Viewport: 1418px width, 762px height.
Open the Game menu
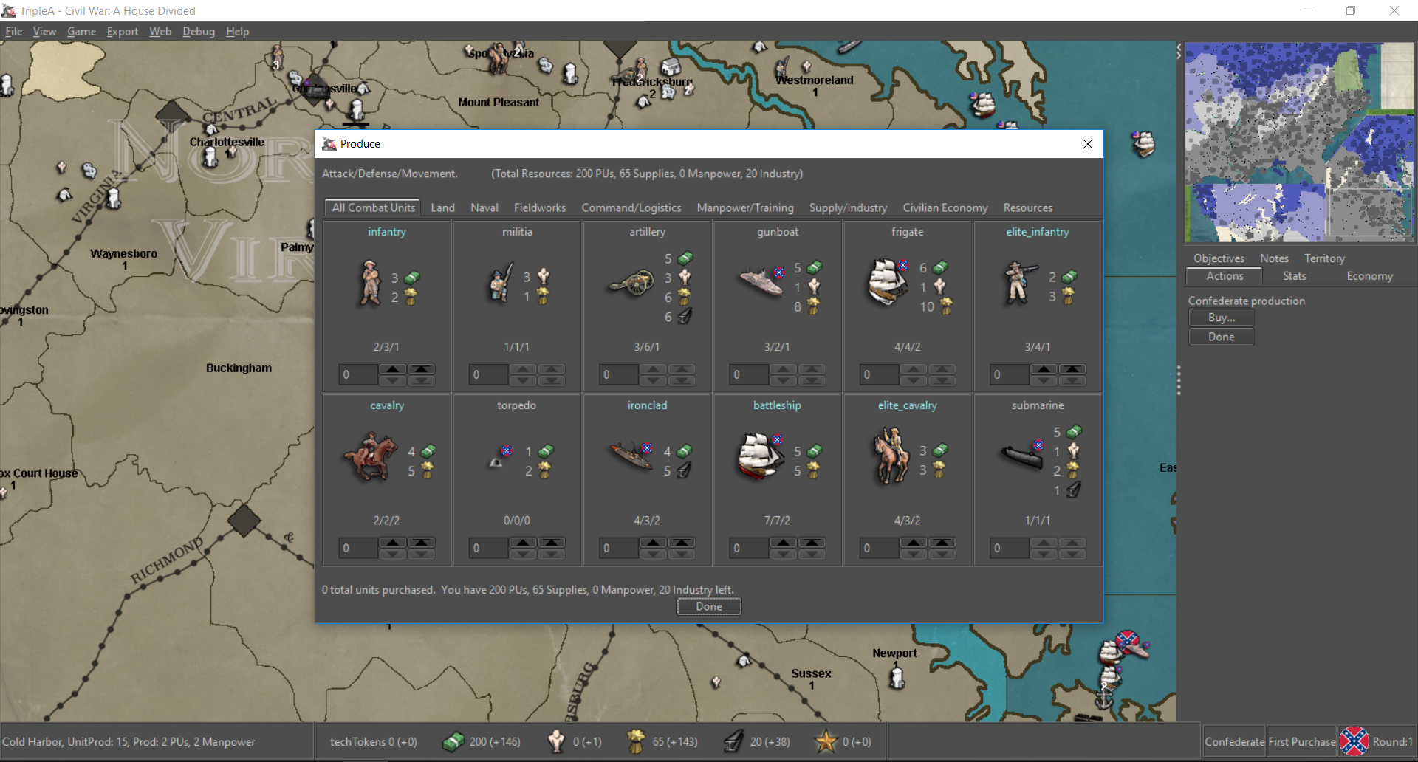81,32
